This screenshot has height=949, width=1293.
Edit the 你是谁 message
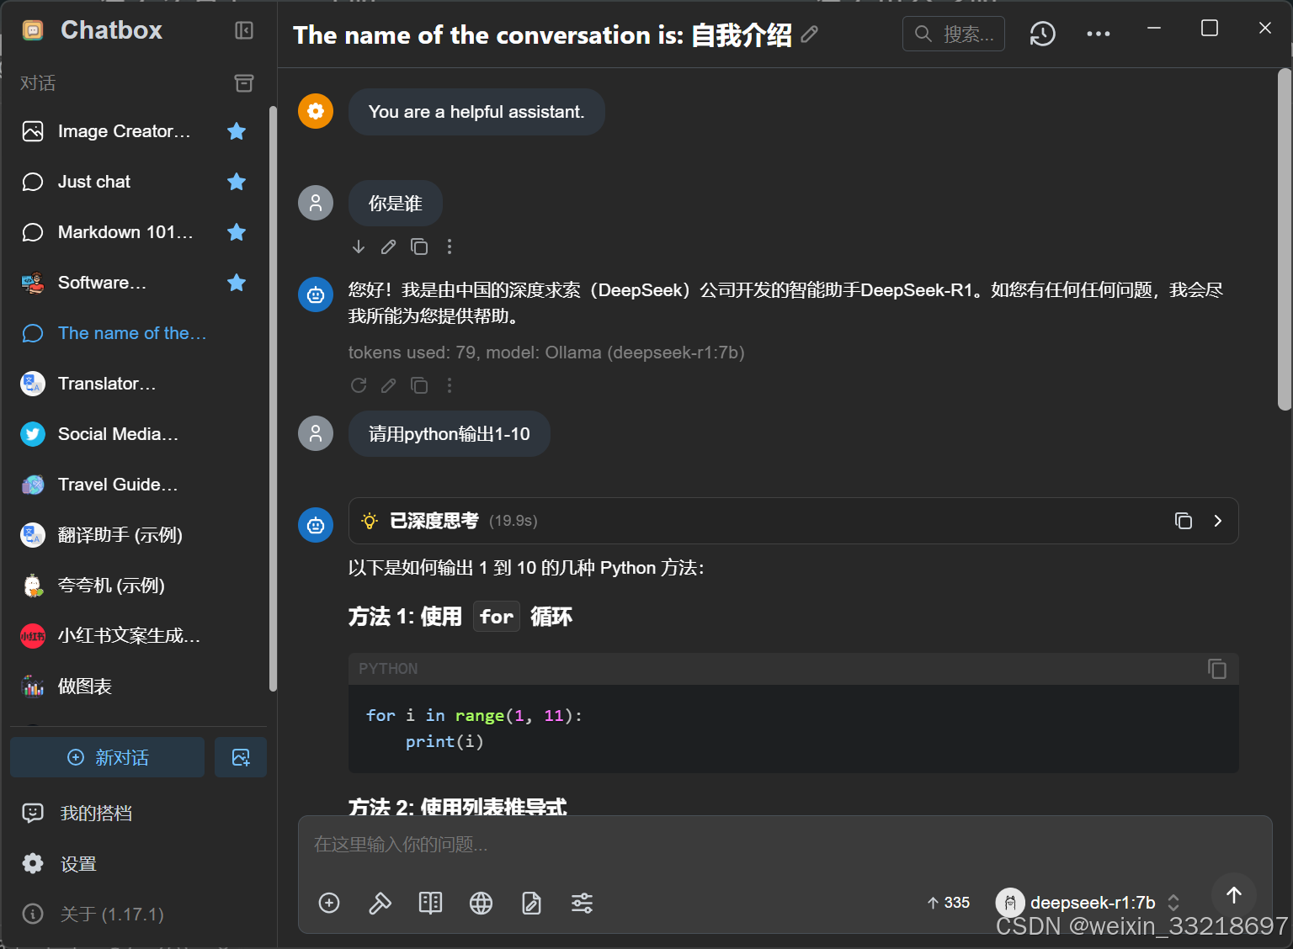point(388,247)
